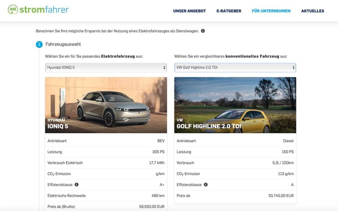
Task: Select the price 33.745,00 EUR
Action: click(x=281, y=196)
